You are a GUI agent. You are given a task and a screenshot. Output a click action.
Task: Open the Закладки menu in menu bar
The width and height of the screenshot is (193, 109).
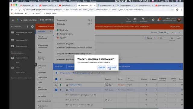[x=63, y=1]
